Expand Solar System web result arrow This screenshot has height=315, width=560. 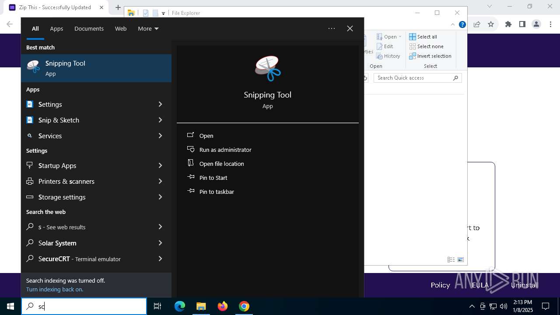160,243
